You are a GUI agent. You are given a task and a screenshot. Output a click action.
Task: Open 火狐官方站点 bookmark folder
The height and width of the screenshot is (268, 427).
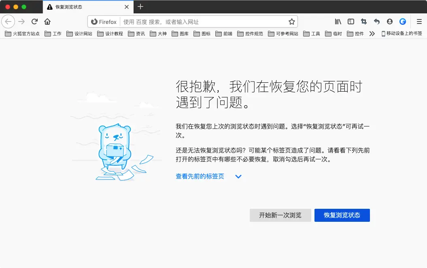(22, 34)
